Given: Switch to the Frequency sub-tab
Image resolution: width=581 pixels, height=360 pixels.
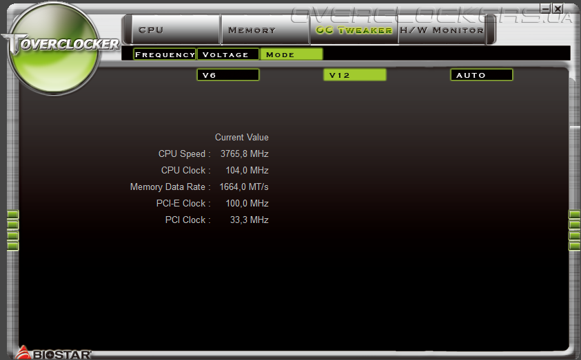Looking at the screenshot, I should pyautogui.click(x=165, y=54).
